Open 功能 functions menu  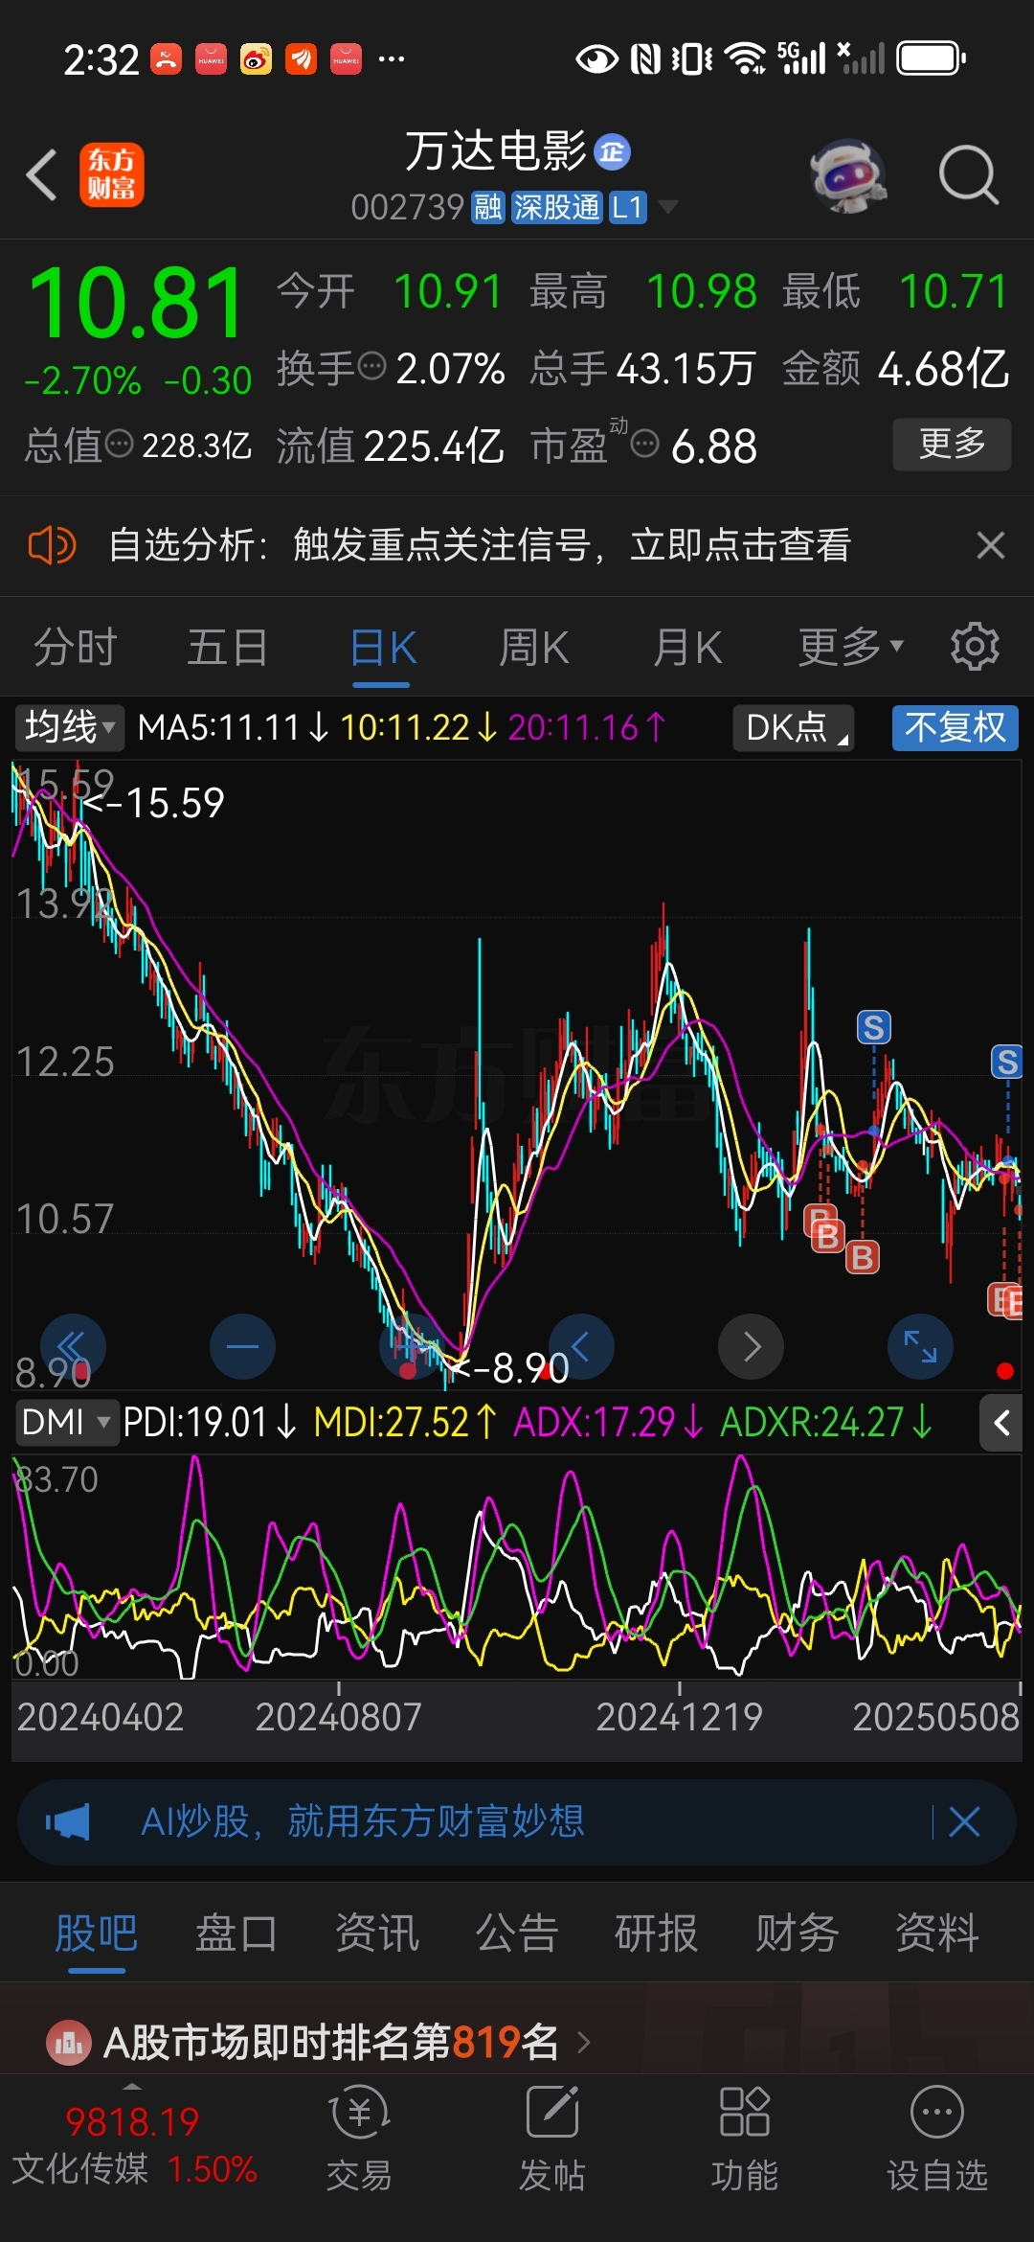pos(745,2139)
